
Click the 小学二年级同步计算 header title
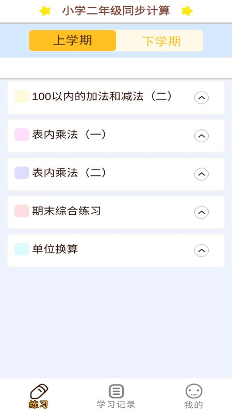pyautogui.click(x=116, y=11)
